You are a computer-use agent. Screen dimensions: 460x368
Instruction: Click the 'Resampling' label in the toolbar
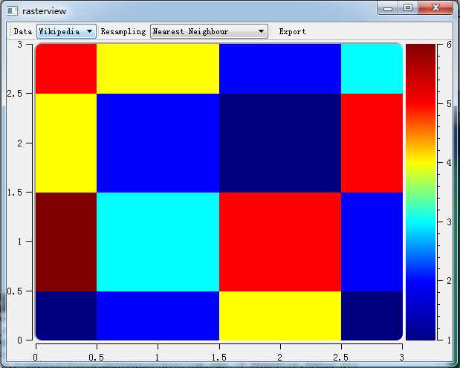123,31
